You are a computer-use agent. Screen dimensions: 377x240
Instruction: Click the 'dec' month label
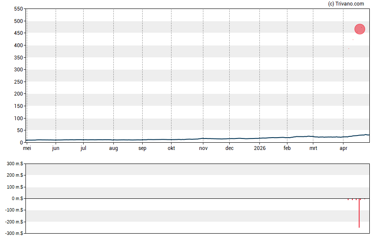pyautogui.click(x=229, y=148)
